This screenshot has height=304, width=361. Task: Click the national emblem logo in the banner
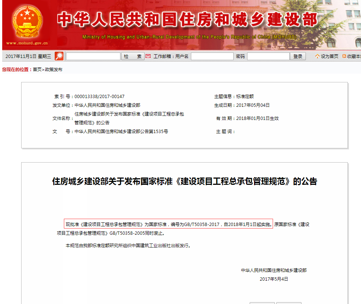tap(27, 22)
